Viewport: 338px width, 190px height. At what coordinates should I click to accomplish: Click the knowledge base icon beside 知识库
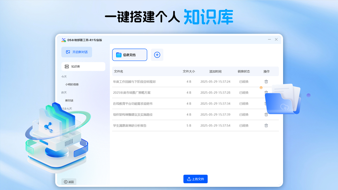pos(67,66)
